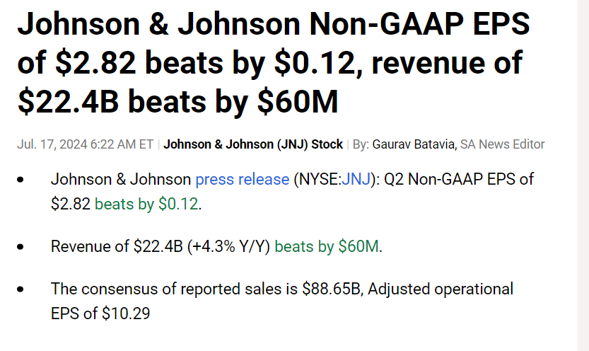This screenshot has width=589, height=351.
Task: Click the $10.29 adjusted EPS figure
Action: coord(126,313)
